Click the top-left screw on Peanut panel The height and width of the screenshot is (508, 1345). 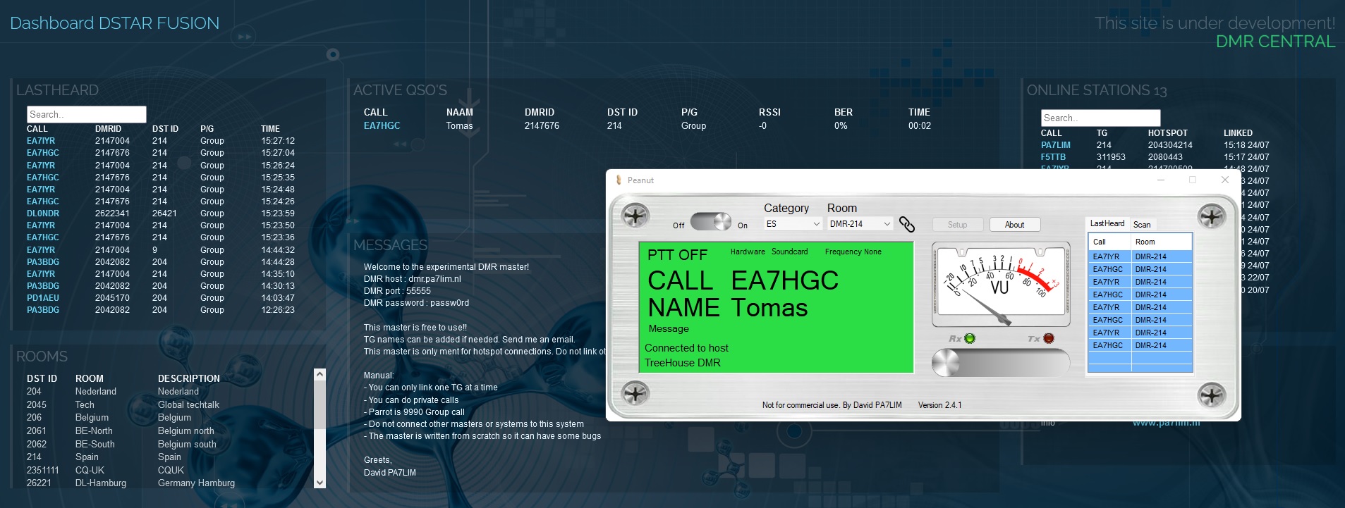(635, 216)
